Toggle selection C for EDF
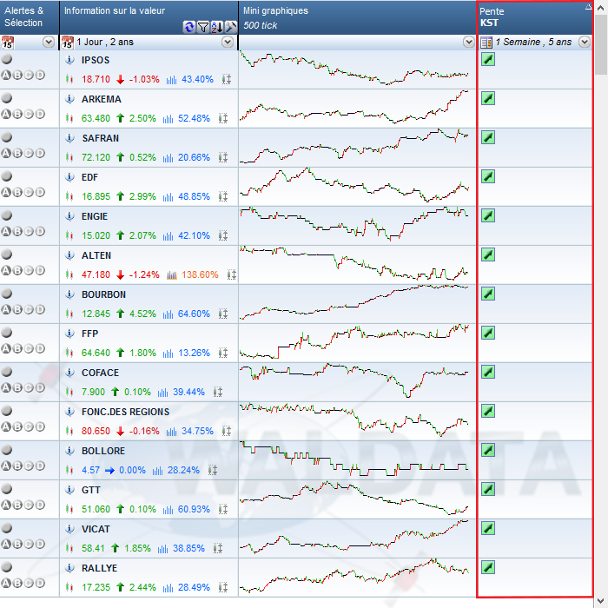 tap(29, 192)
